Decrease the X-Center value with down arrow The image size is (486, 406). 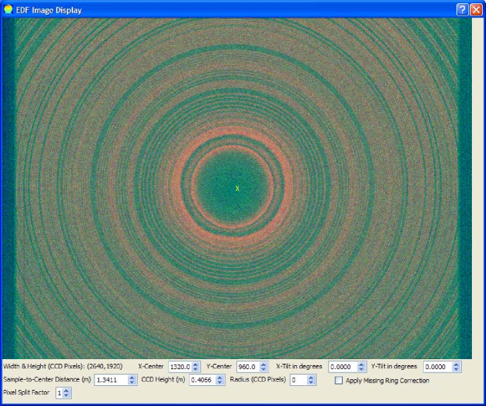point(195,370)
